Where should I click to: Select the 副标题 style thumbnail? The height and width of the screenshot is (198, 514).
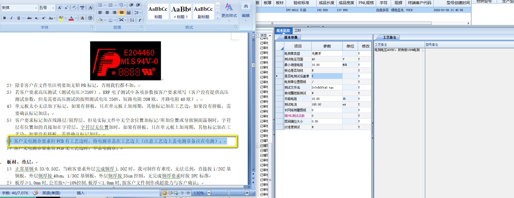click(x=203, y=12)
